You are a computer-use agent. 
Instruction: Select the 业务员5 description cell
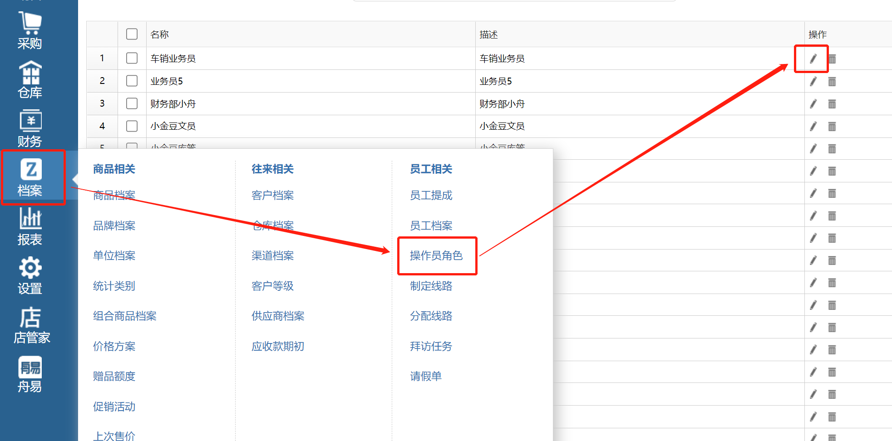640,81
